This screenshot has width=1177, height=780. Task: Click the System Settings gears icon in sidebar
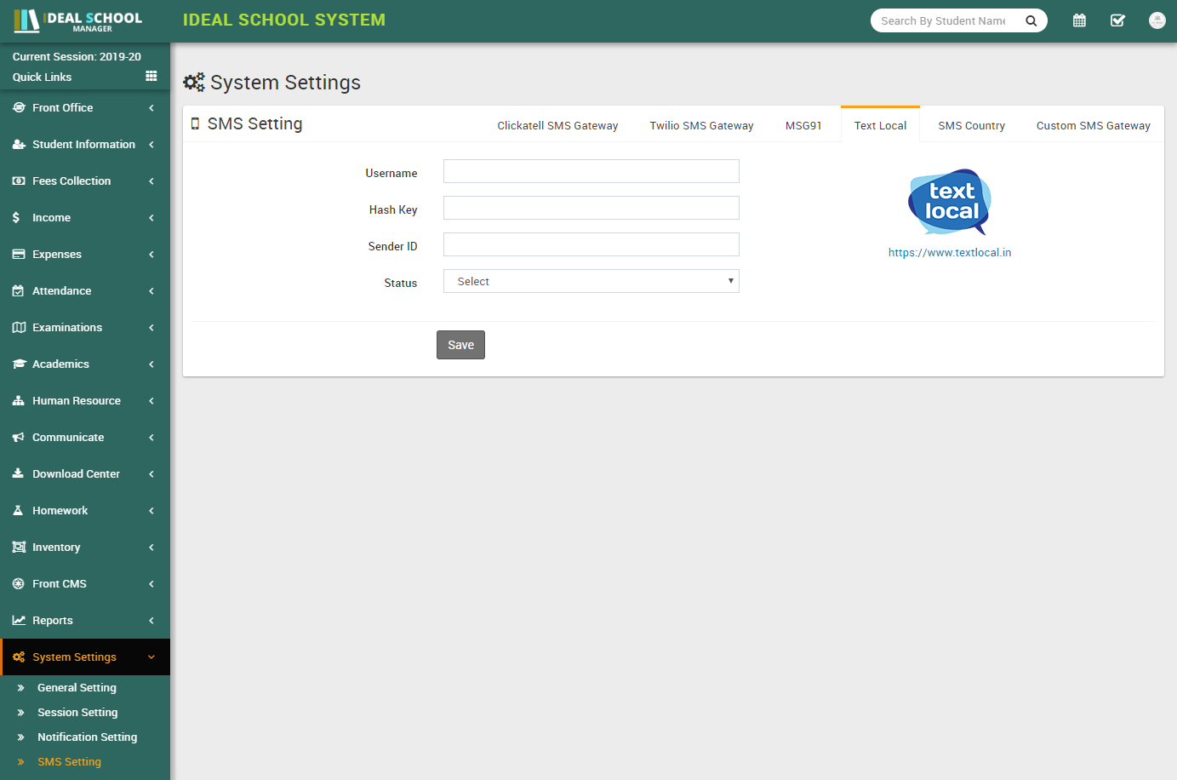coord(19,657)
